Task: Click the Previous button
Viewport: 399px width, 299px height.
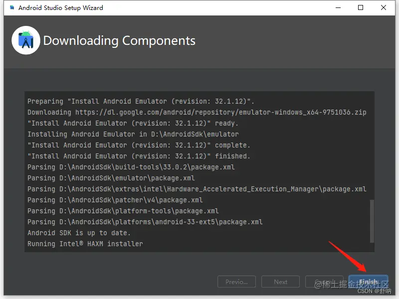Action: (236, 282)
